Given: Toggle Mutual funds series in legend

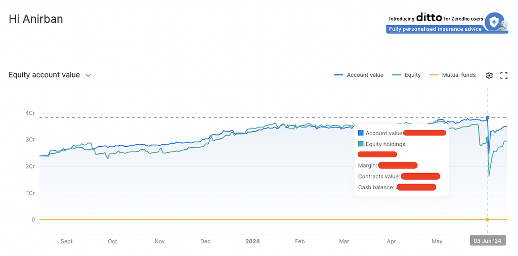Looking at the screenshot, I should [452, 75].
